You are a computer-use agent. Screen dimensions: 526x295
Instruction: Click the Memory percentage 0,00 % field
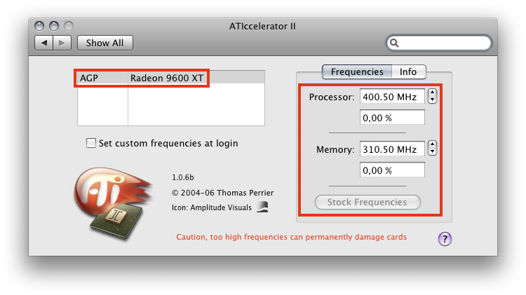[x=392, y=170]
